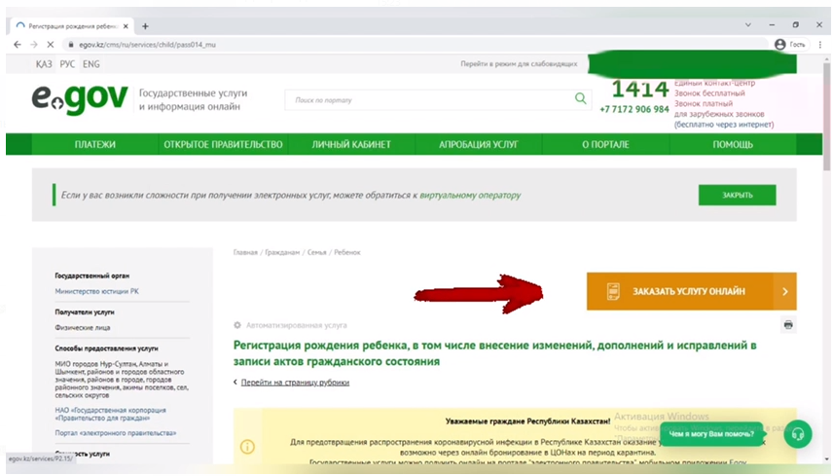This screenshot has width=832, height=476.
Task: Open the ПЛАТЕЖИ menu
Action: click(94, 144)
